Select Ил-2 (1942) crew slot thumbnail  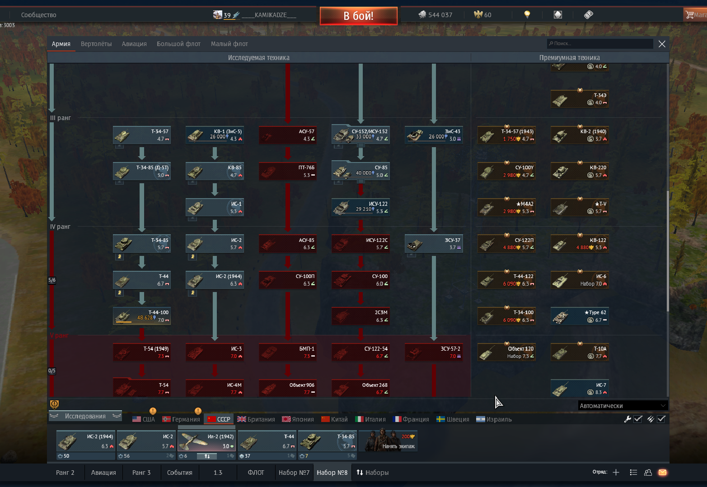coord(207,441)
